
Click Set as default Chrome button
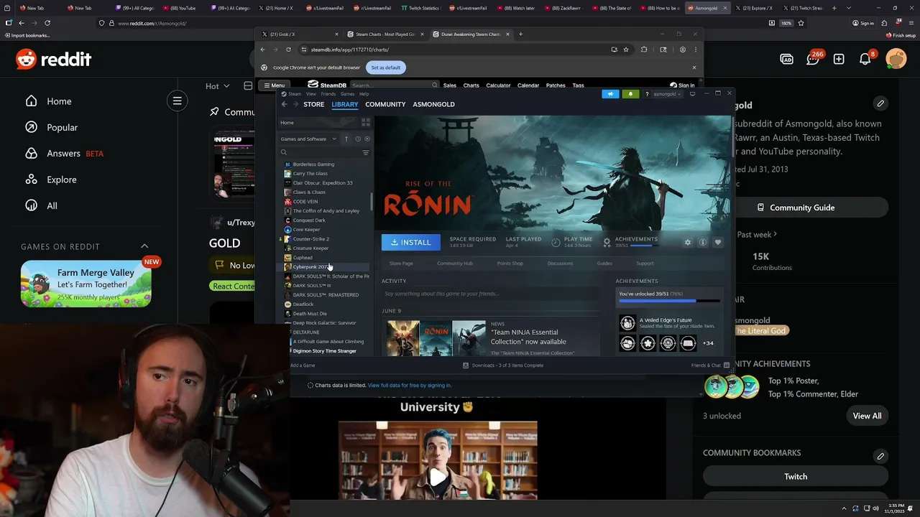[x=386, y=67]
